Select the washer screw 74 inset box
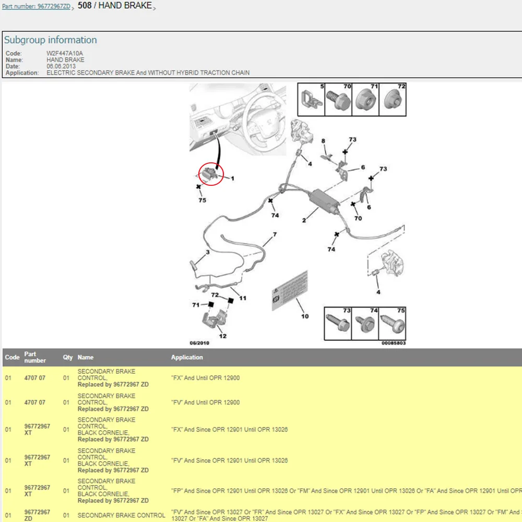This screenshot has width=522, height=522. [365, 323]
